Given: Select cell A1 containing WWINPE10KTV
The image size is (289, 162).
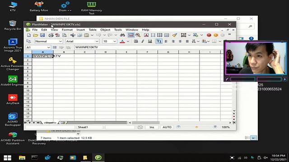Looking at the screenshot, I should pos(43,56).
